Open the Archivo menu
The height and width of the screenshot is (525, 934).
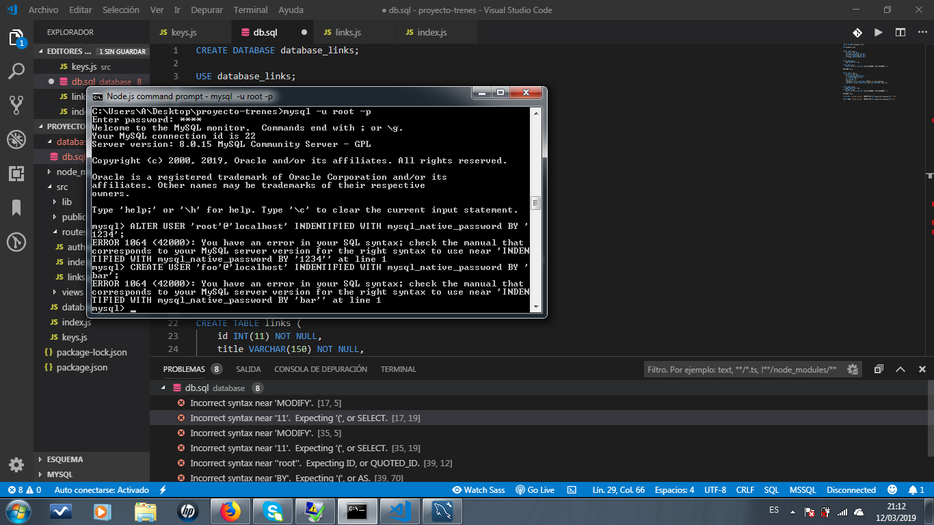click(43, 10)
